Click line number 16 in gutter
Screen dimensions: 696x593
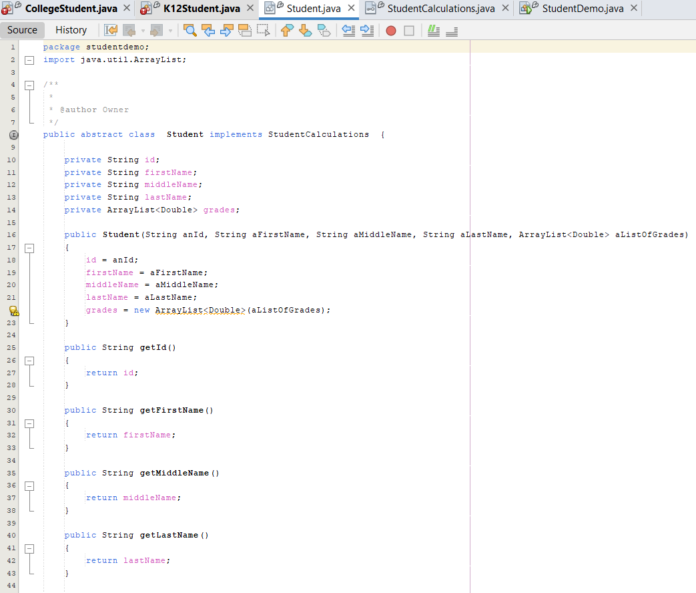(x=11, y=235)
